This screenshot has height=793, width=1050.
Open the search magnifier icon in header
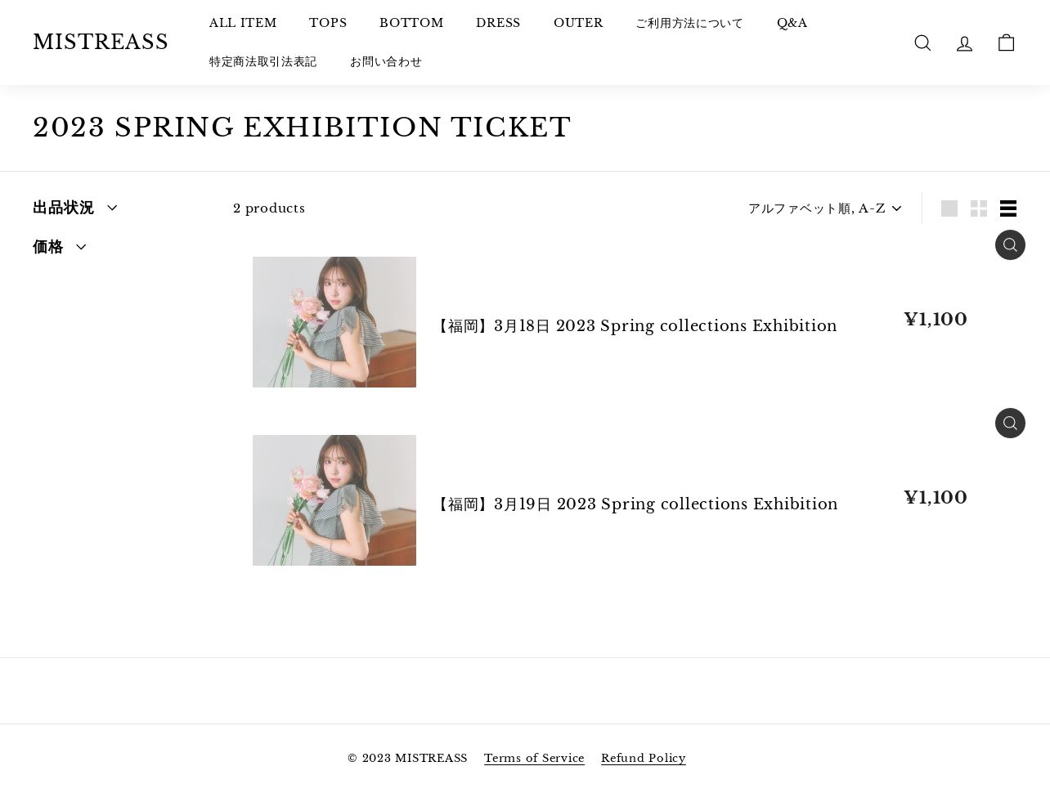pyautogui.click(x=922, y=43)
